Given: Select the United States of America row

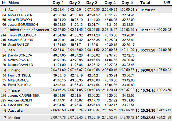Looking at the screenshot, I should click(86, 30).
